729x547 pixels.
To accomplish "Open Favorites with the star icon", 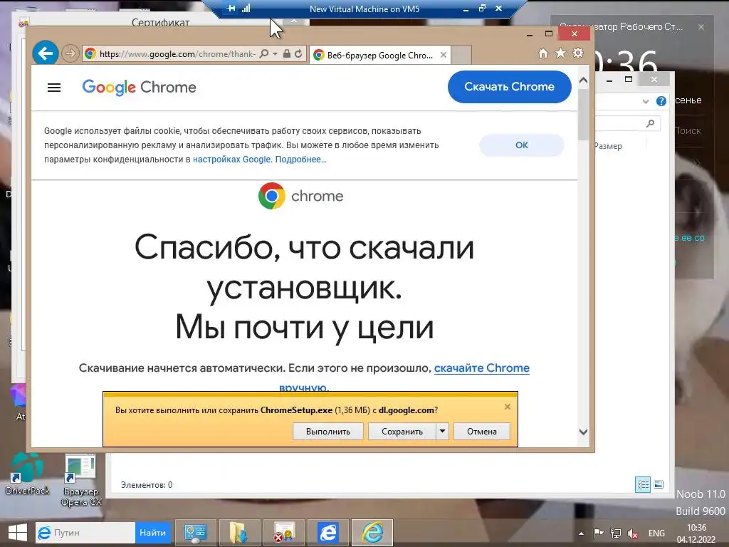I will (x=561, y=53).
